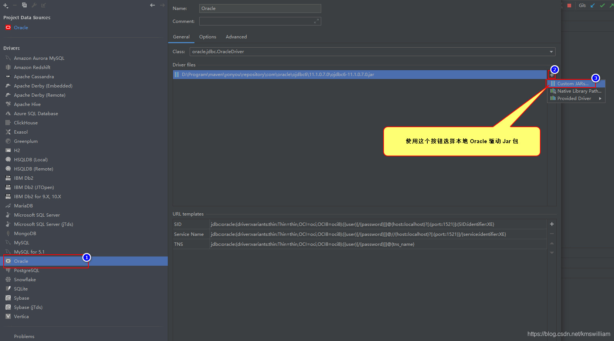The image size is (614, 341).
Task: Click the Apache Hive driver icon
Action: 8,104
